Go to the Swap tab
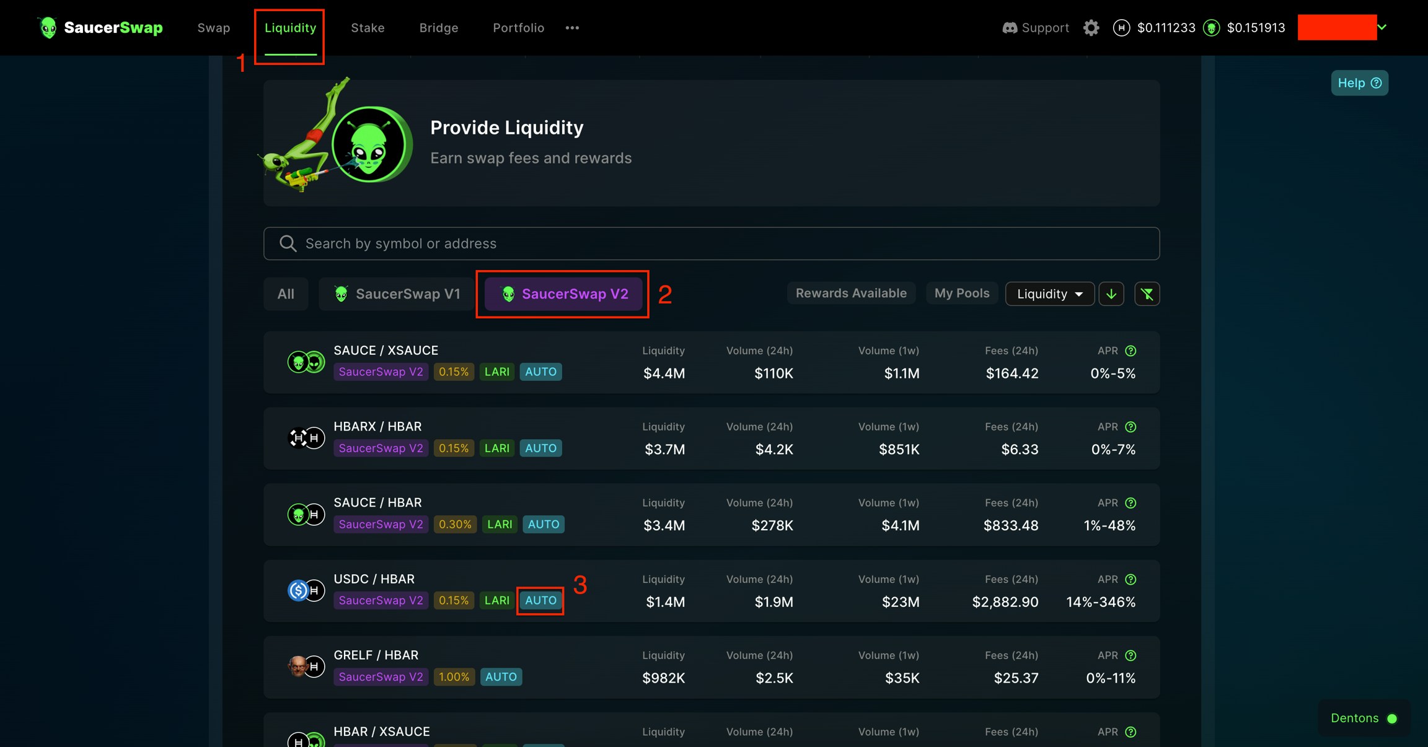This screenshot has height=747, width=1428. click(213, 28)
